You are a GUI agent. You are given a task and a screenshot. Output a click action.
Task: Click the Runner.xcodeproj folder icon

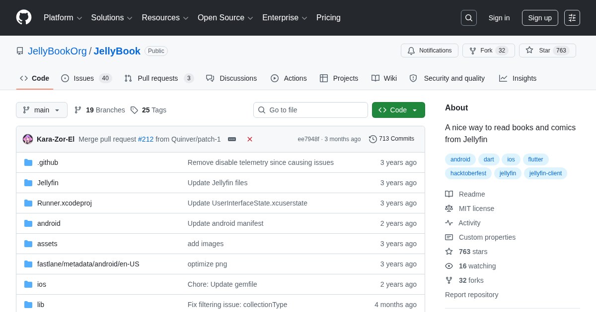pos(28,203)
